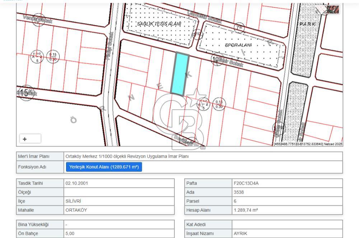Click the Yerleşik Konut Alanı blue button
This screenshot has height=238, width=359.
pyautogui.click(x=104, y=167)
